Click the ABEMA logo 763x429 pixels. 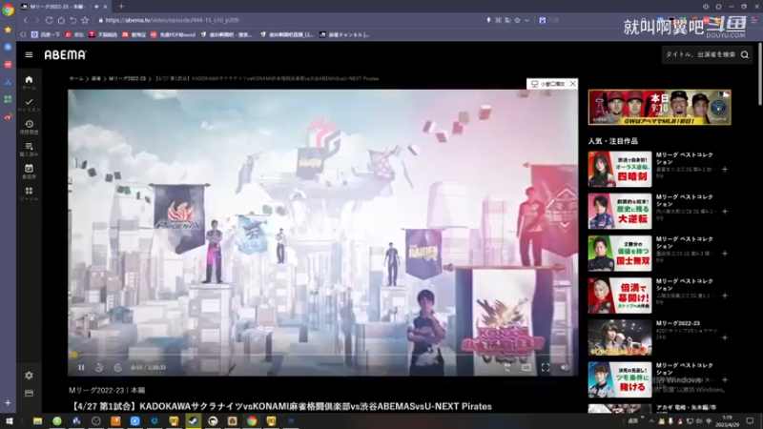tap(65, 55)
